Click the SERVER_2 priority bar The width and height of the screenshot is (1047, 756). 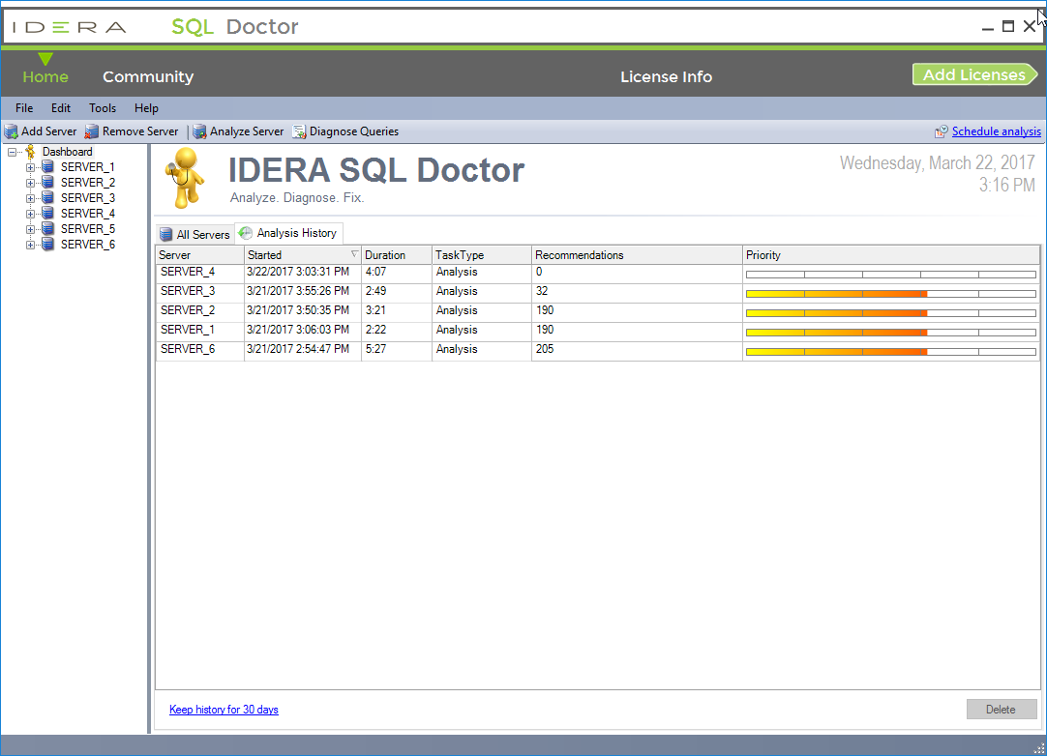(x=890, y=312)
